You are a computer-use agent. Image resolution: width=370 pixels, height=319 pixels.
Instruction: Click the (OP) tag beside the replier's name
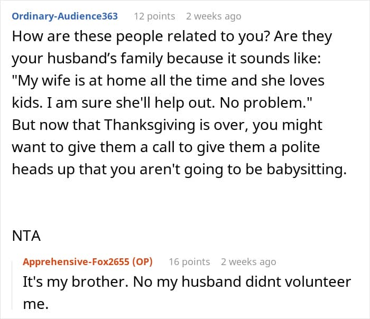point(142,261)
